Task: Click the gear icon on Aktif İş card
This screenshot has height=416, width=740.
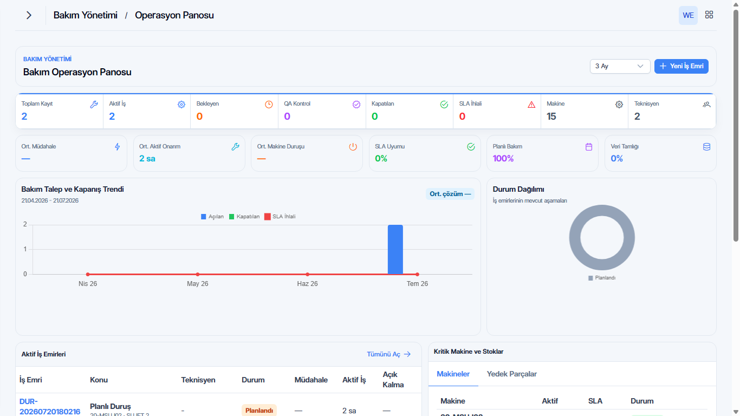Action: [181, 105]
